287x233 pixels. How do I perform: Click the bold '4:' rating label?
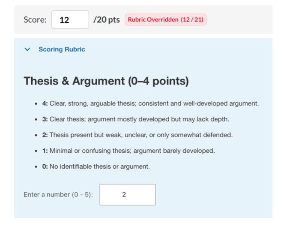(45, 103)
